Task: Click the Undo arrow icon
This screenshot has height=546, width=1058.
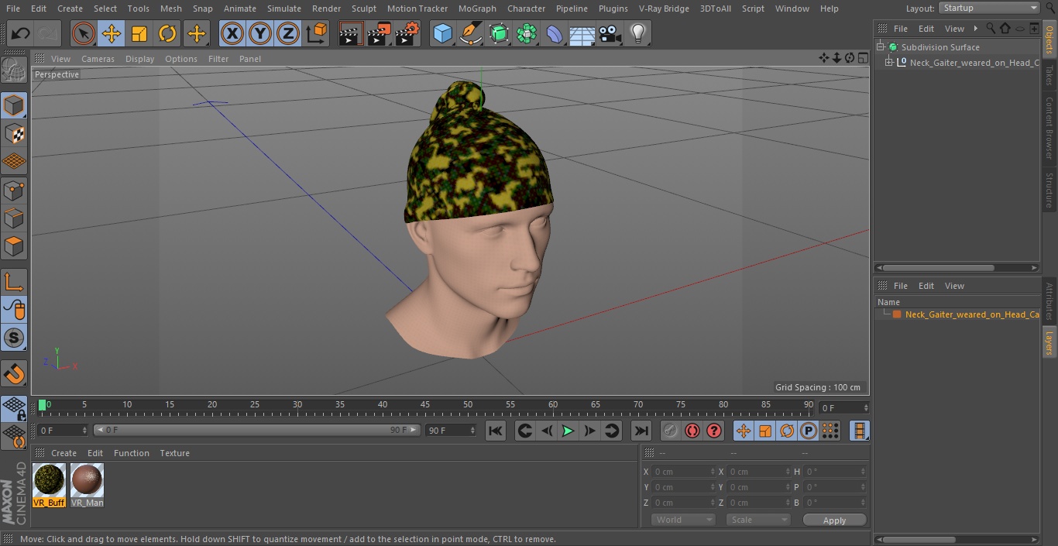Action: [x=21, y=34]
